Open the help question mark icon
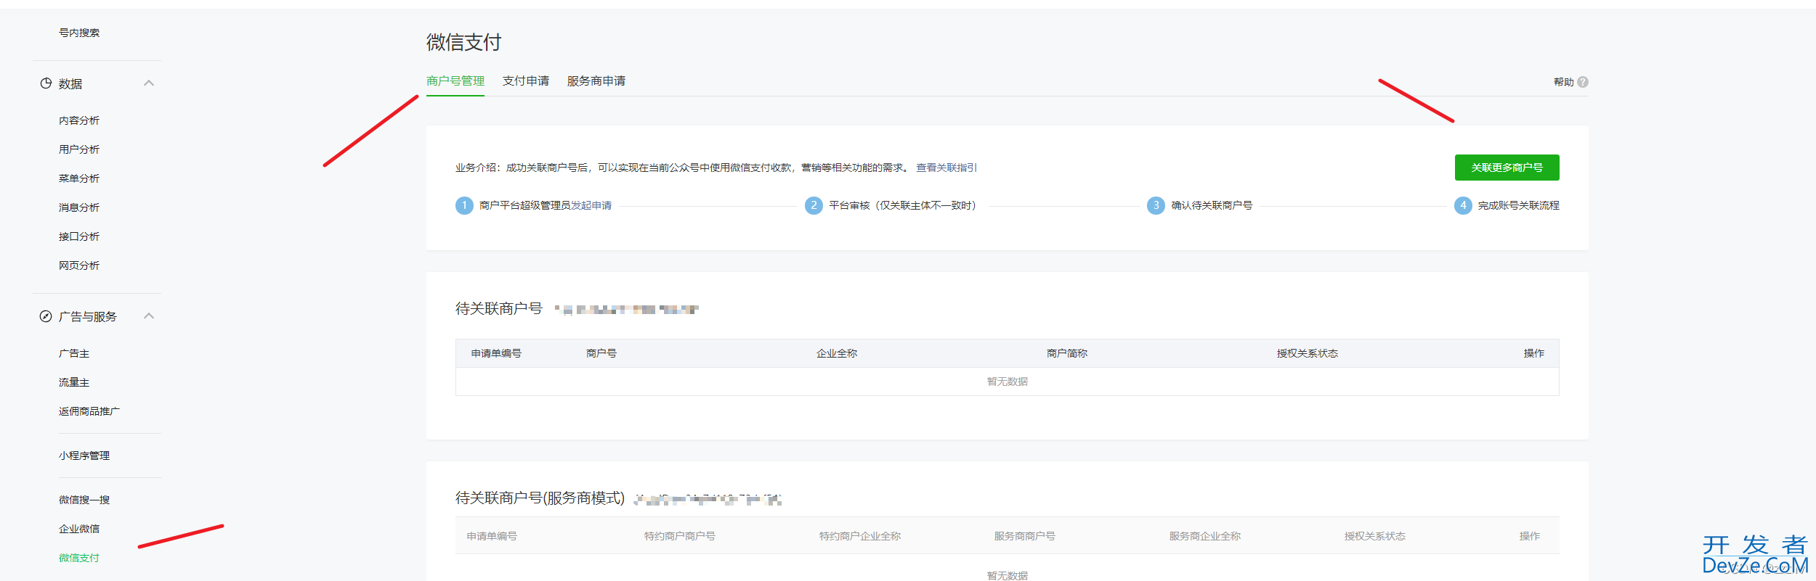 click(x=1583, y=82)
